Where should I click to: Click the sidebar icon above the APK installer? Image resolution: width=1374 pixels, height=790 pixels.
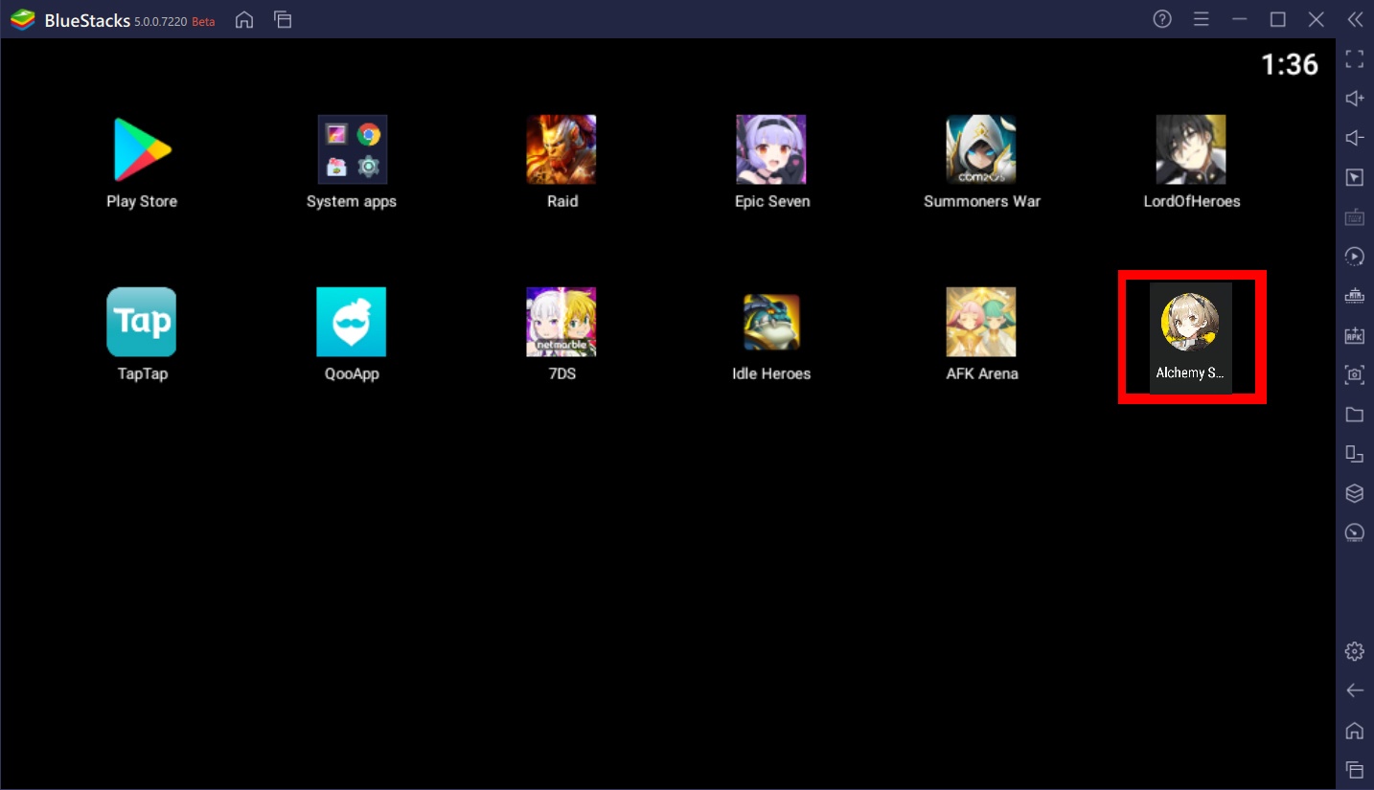coord(1354,296)
